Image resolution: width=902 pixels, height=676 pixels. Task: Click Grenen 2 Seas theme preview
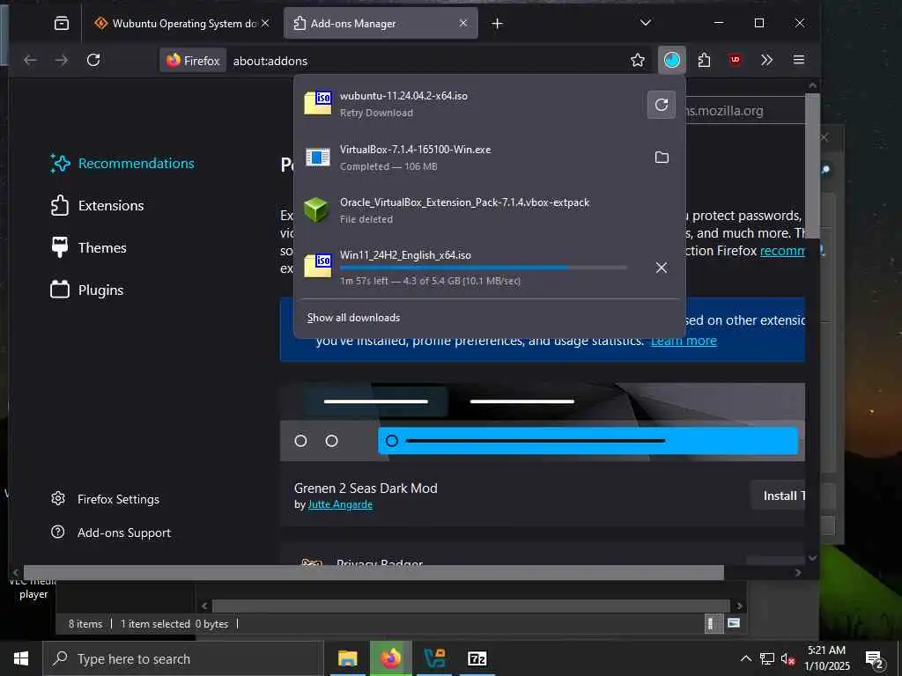coord(542,422)
